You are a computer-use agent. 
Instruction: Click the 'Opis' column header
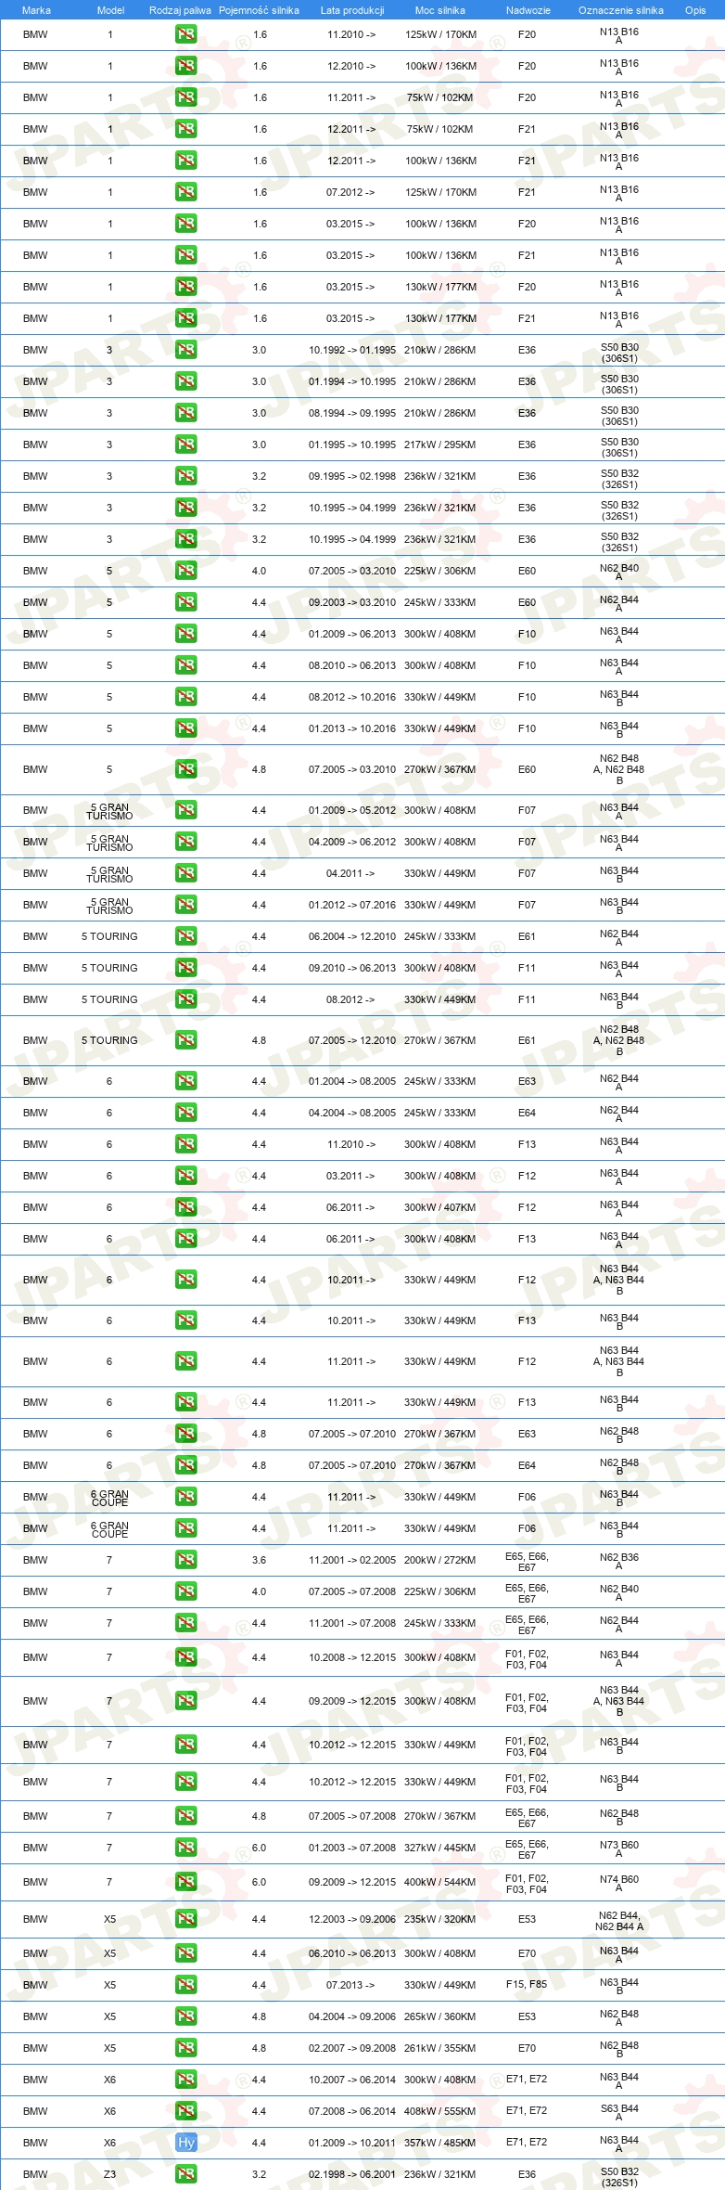click(x=695, y=10)
